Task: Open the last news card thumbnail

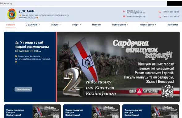Action: pos(165,111)
